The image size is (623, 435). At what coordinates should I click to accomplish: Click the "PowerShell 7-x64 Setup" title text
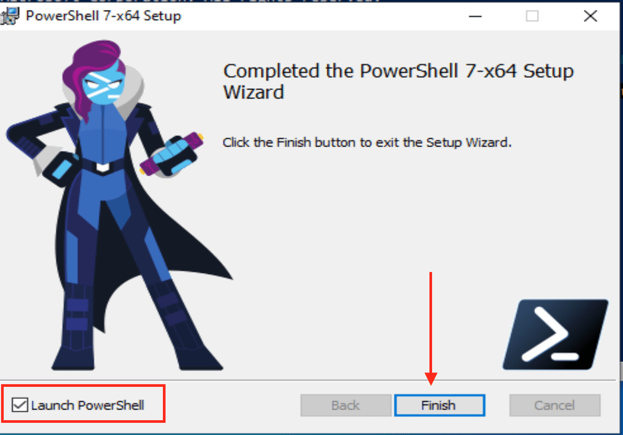103,16
